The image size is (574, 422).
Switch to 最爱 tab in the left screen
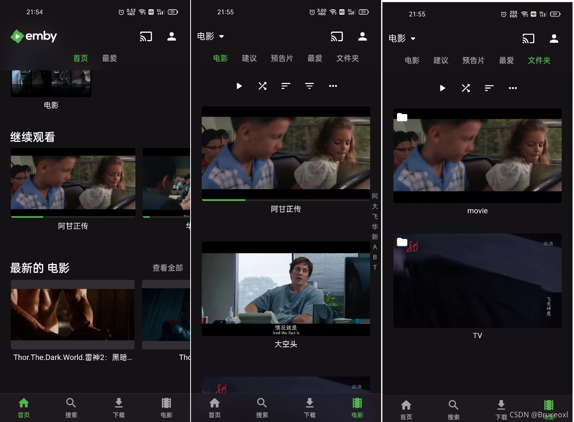coord(110,58)
